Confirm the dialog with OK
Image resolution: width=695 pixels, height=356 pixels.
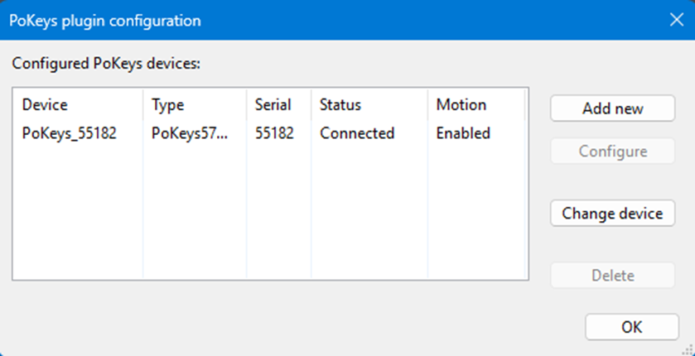click(631, 327)
